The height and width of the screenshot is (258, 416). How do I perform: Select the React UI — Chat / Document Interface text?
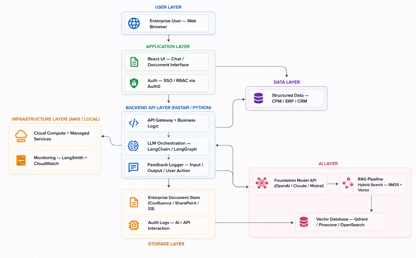tap(168, 62)
